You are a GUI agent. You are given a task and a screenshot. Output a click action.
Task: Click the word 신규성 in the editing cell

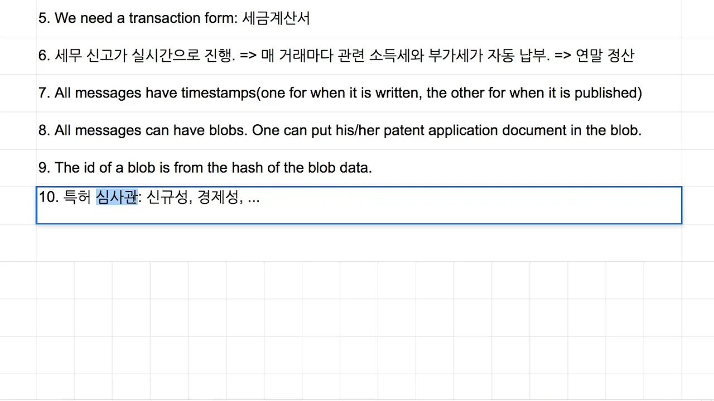click(x=166, y=197)
